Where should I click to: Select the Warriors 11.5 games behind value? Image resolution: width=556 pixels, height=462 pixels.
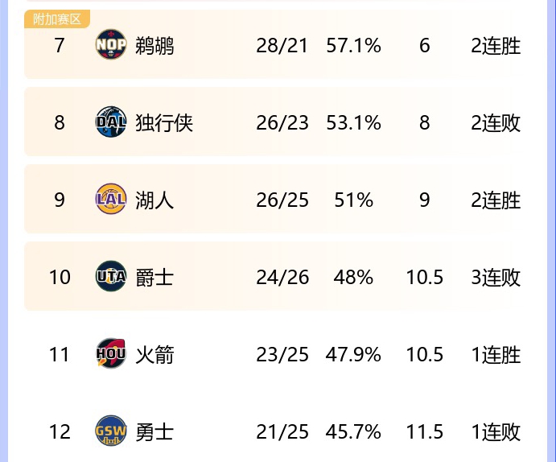pos(425,432)
